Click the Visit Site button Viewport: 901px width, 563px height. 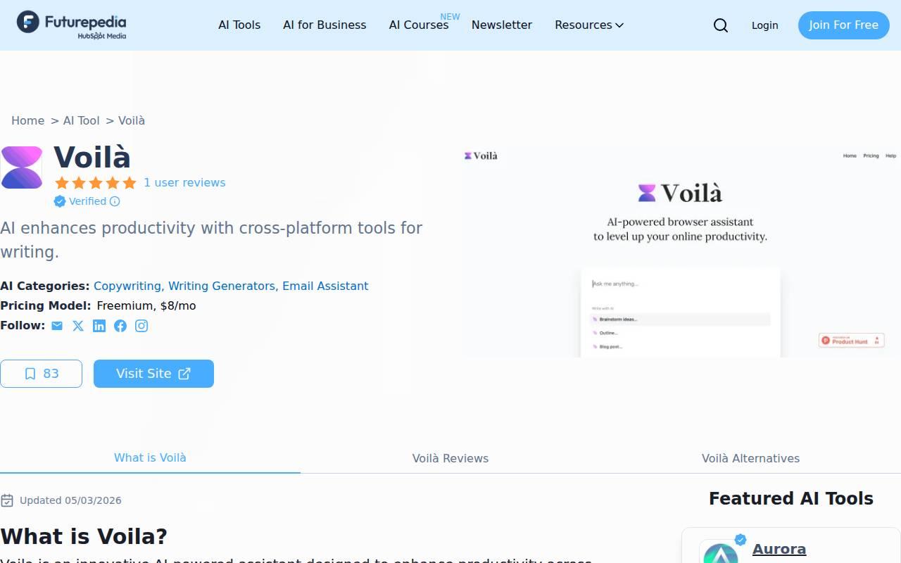pyautogui.click(x=153, y=374)
